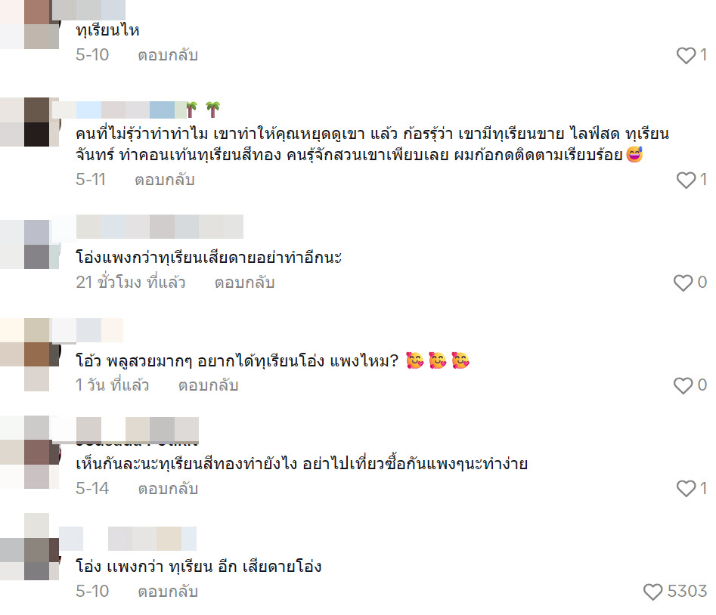Like the comment dated 5-11

686,181
